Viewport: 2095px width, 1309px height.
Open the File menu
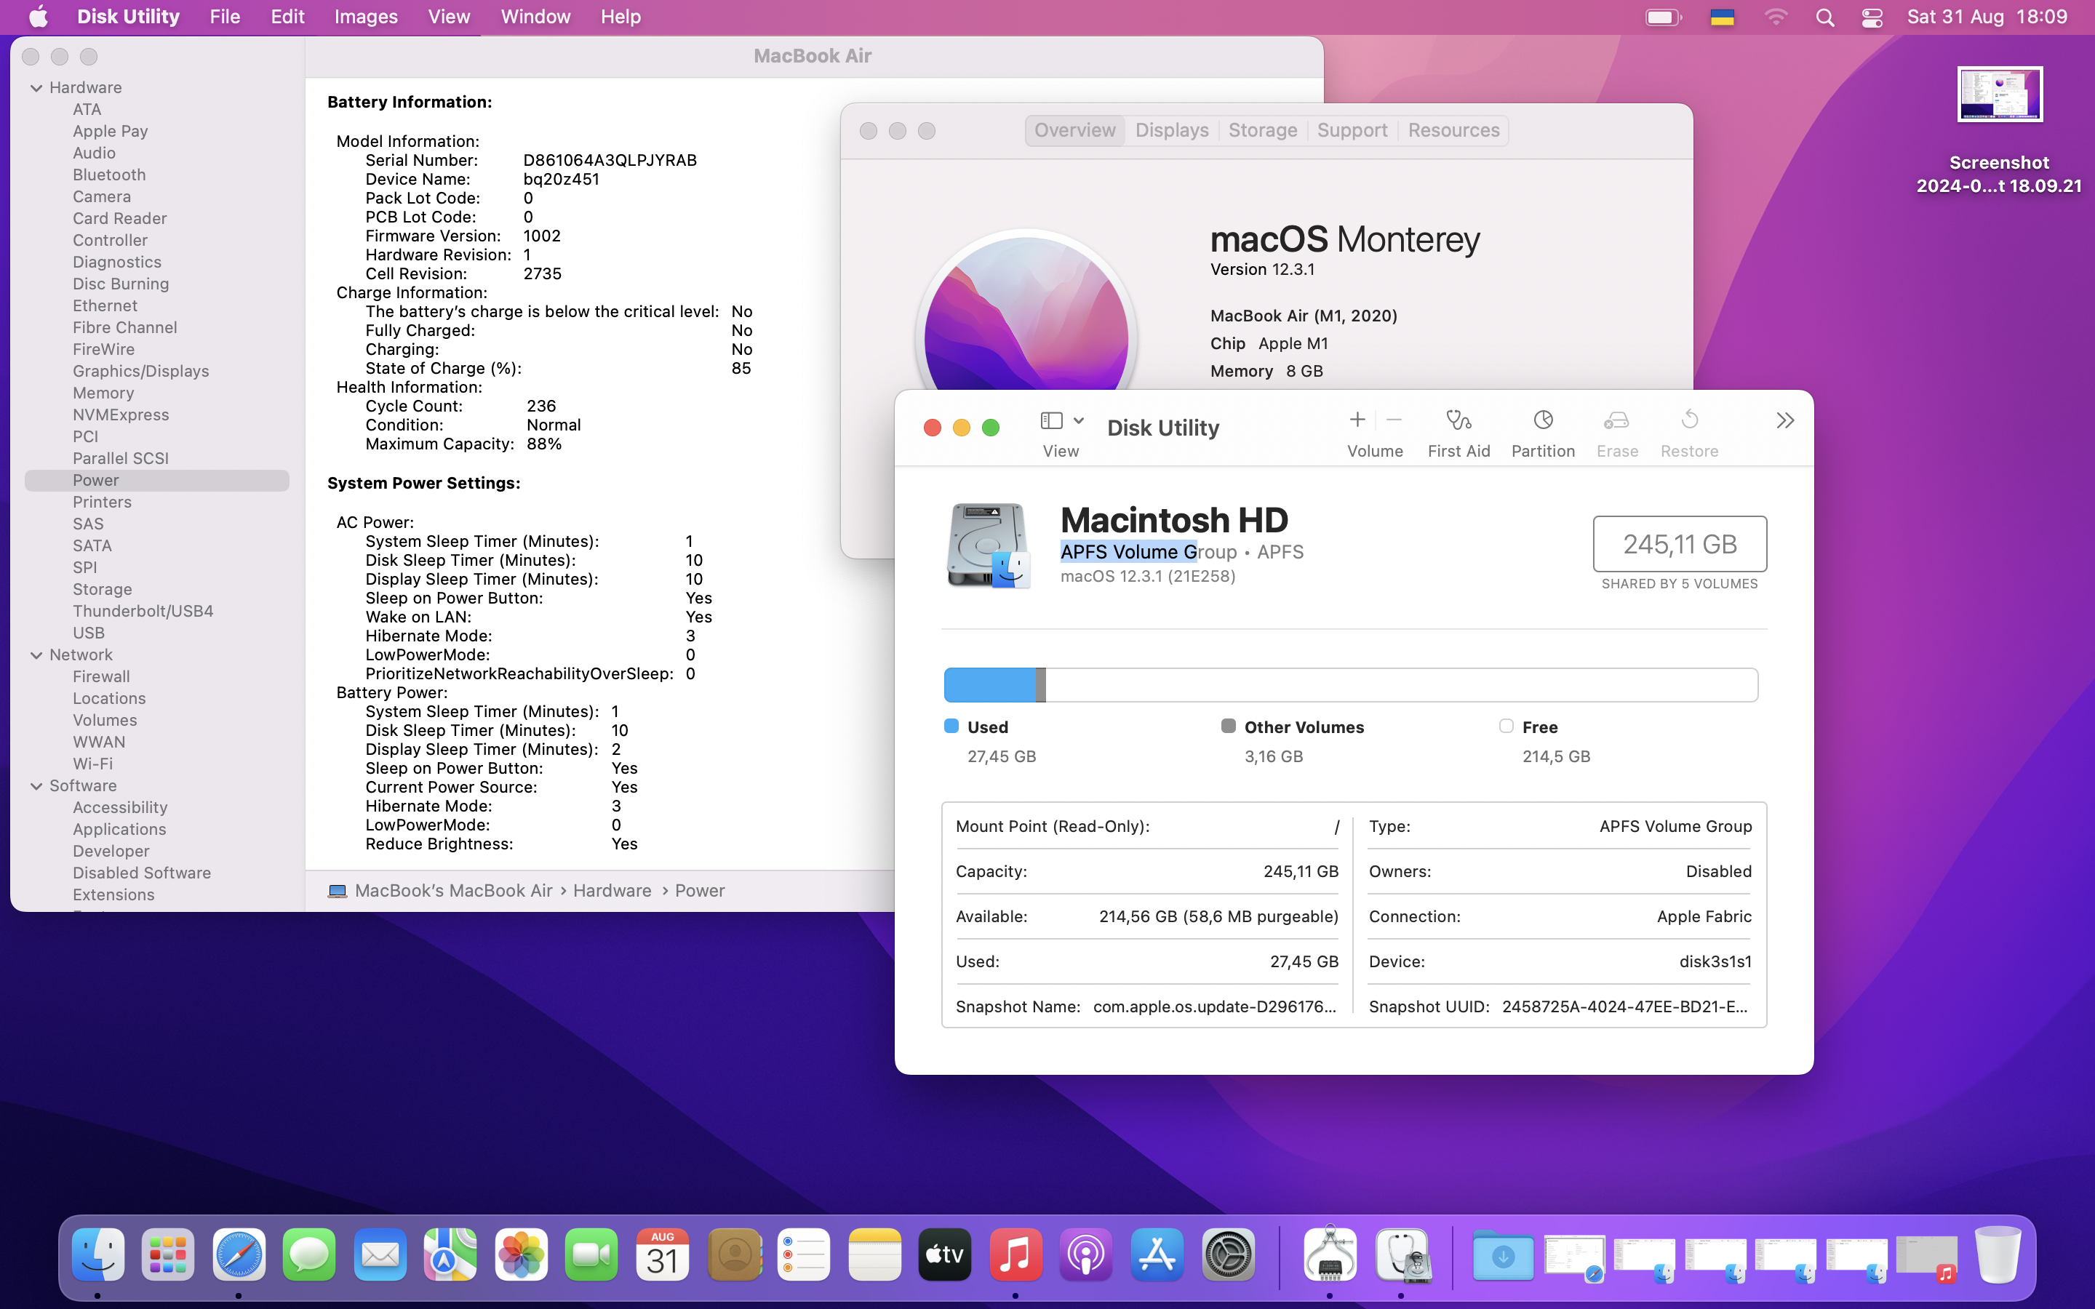coord(224,17)
